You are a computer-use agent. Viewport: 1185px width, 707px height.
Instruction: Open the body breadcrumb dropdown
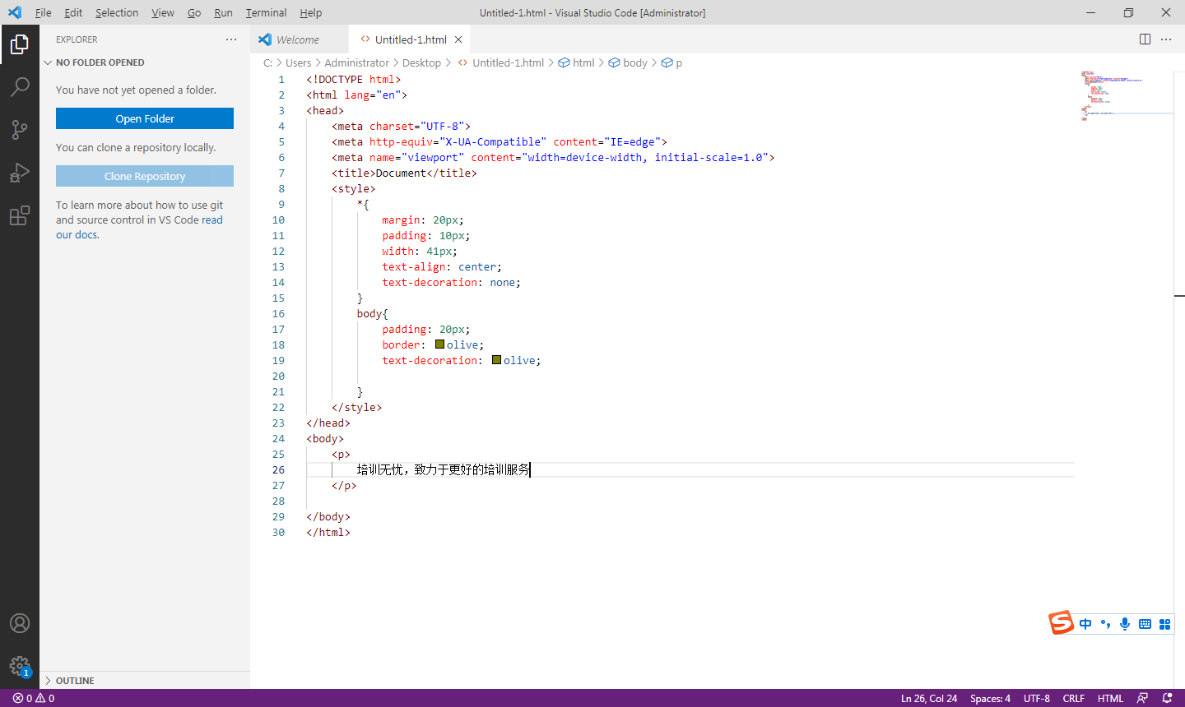point(634,62)
